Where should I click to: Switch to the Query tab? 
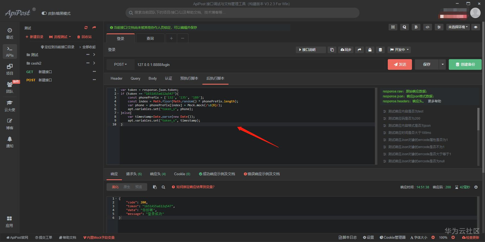(135, 79)
